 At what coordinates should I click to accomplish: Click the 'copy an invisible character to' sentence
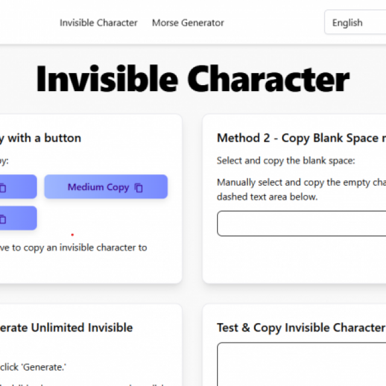[74, 248]
